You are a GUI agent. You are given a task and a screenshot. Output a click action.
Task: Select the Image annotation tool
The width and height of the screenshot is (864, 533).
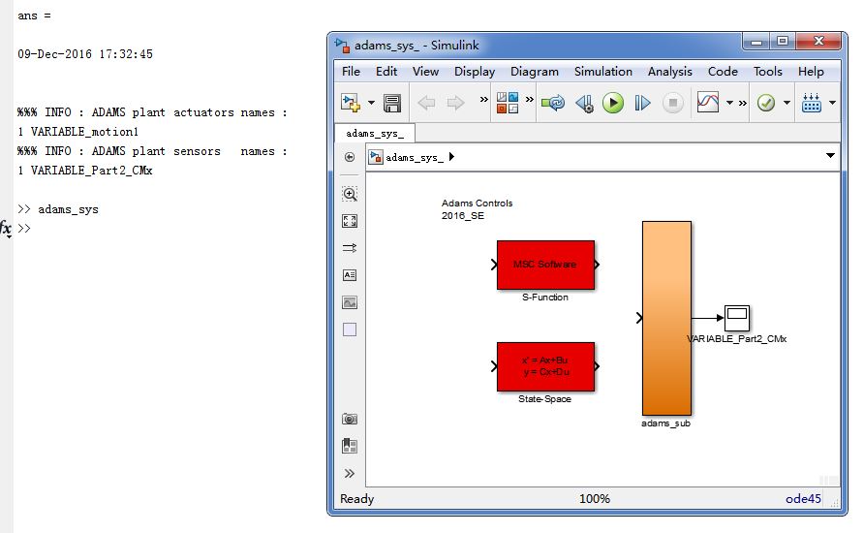(x=350, y=302)
